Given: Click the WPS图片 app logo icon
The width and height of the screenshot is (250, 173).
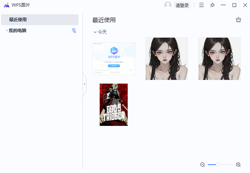Looking at the screenshot, I should [6, 5].
